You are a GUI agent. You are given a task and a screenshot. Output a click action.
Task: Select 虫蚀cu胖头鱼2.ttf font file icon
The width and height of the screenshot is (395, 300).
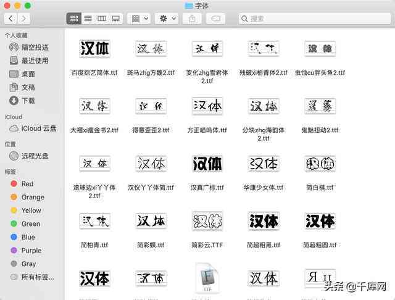click(320, 48)
